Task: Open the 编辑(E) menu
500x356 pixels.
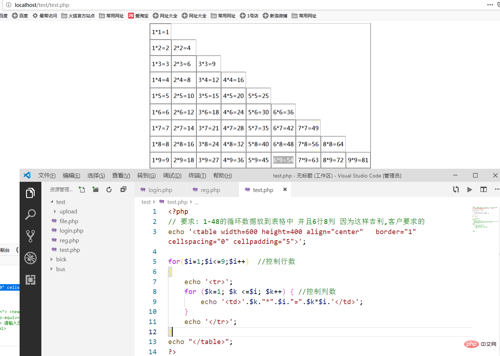Action: tap(71, 176)
